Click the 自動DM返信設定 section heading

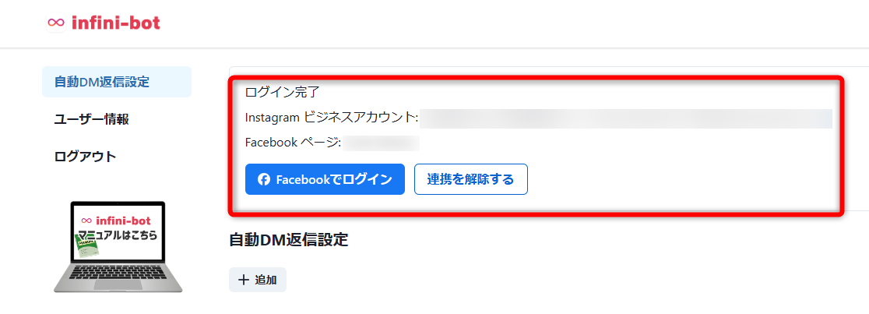[288, 240]
